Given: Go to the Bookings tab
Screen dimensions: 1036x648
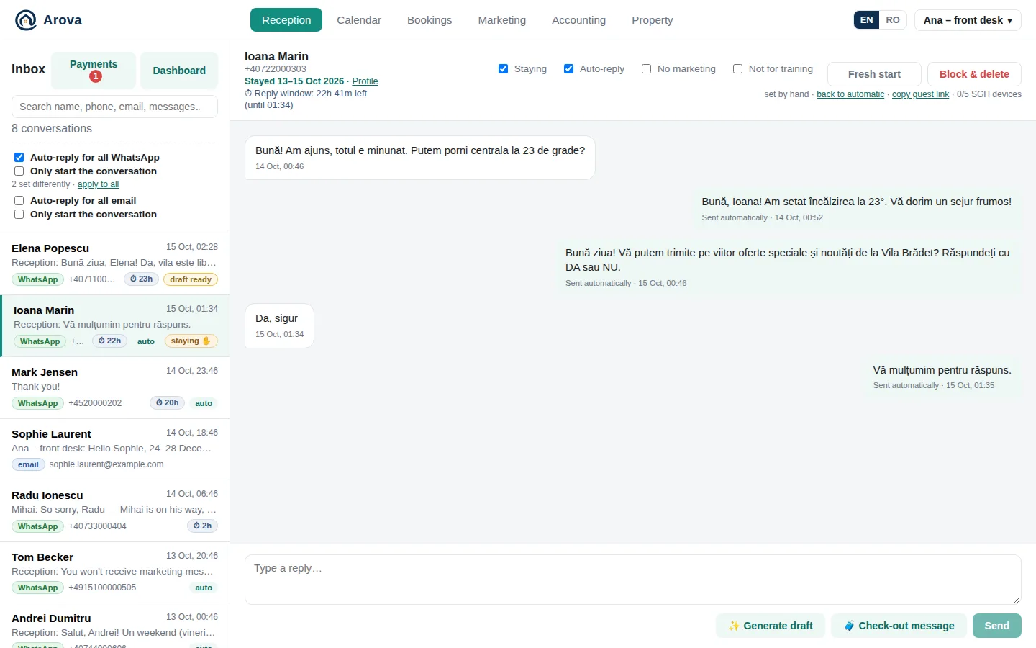Looking at the screenshot, I should (x=430, y=20).
